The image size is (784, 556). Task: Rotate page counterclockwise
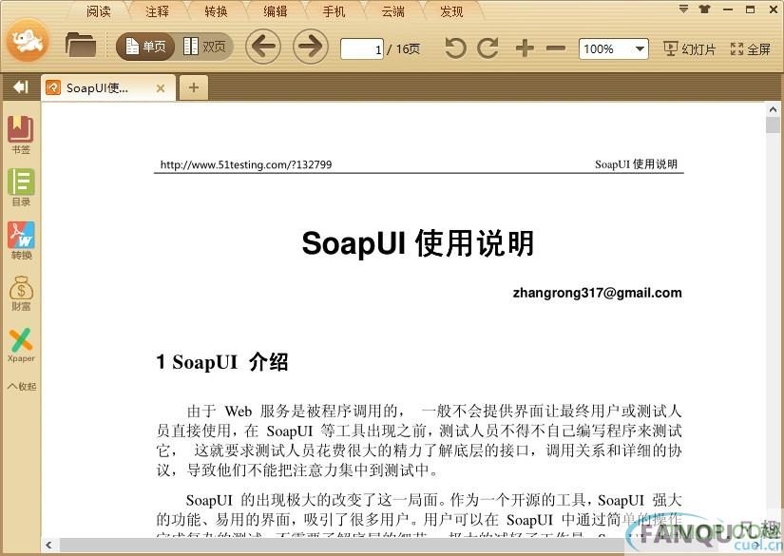tap(455, 48)
